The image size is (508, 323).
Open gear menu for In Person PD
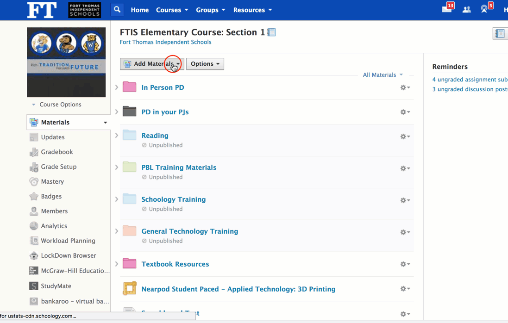(405, 87)
